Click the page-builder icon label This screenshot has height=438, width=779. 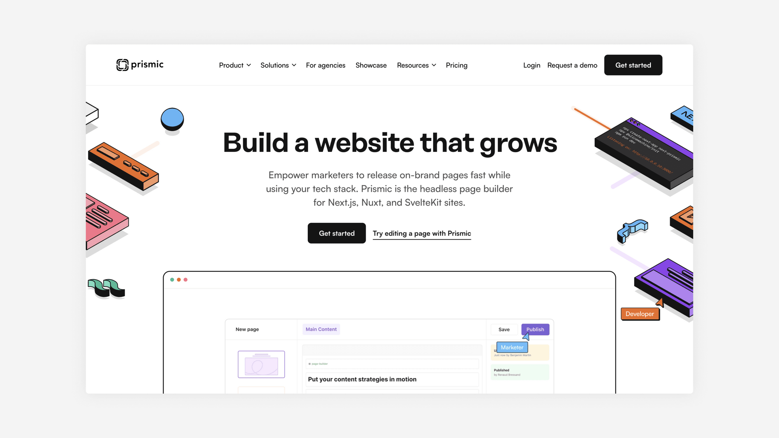click(x=320, y=364)
